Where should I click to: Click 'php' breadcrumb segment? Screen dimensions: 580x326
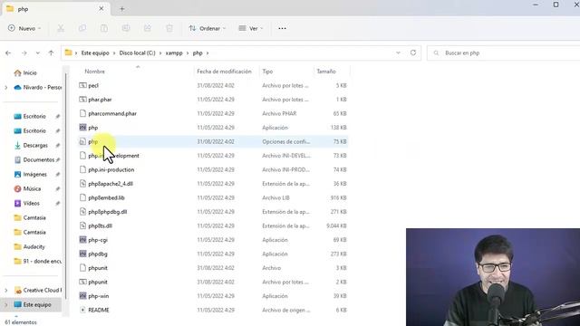click(198, 53)
